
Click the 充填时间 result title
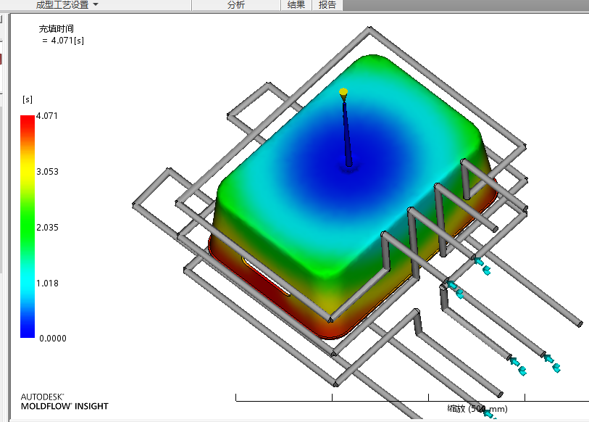pos(57,28)
